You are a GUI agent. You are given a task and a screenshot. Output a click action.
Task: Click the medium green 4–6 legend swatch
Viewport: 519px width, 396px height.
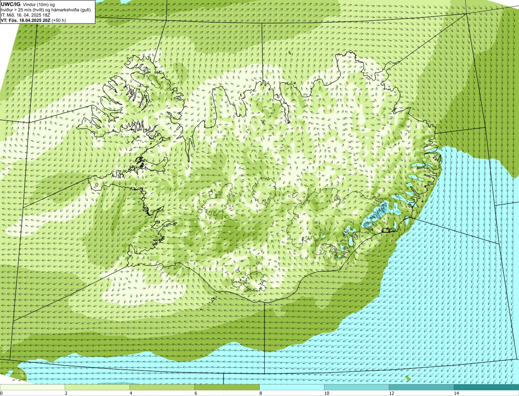(x=162, y=387)
